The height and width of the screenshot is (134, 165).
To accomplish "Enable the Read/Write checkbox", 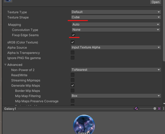I will coord(73,75).
